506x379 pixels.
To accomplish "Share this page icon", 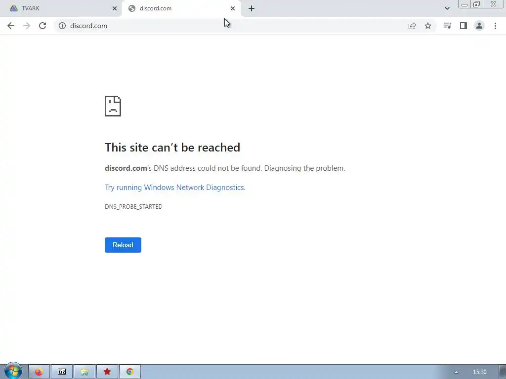I will pos(412,26).
